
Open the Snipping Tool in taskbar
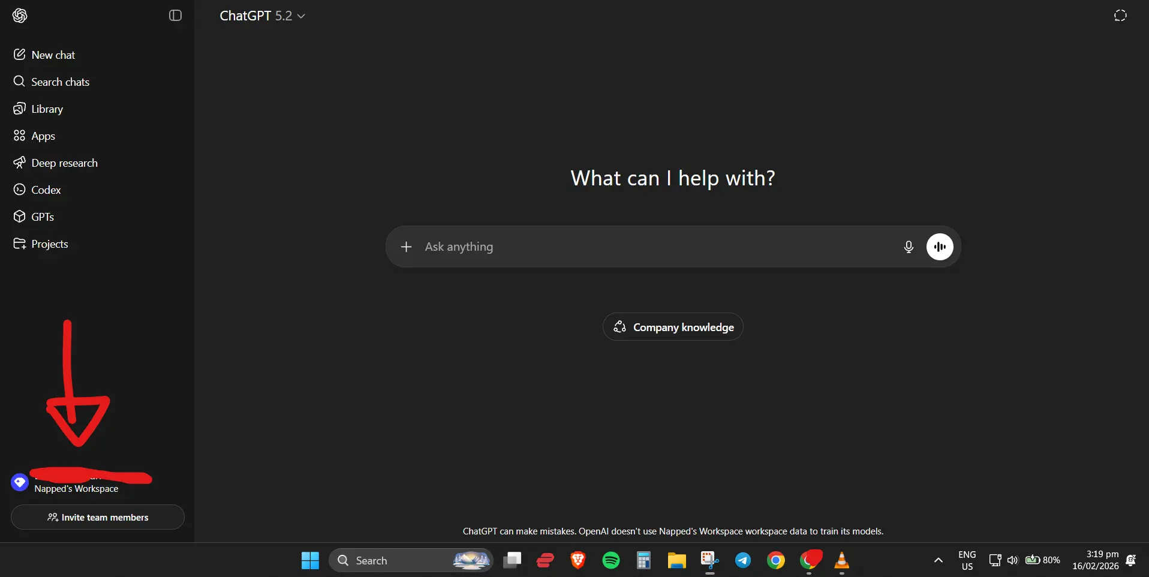710,560
